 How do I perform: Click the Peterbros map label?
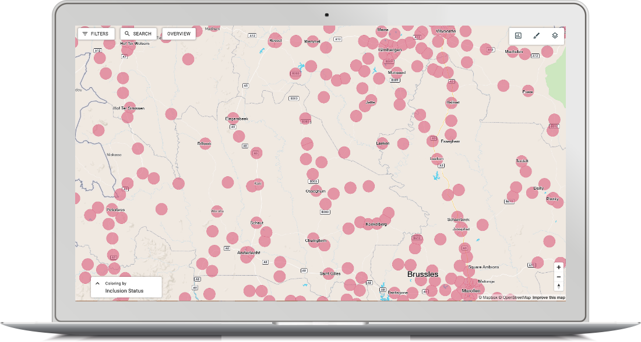(116, 210)
